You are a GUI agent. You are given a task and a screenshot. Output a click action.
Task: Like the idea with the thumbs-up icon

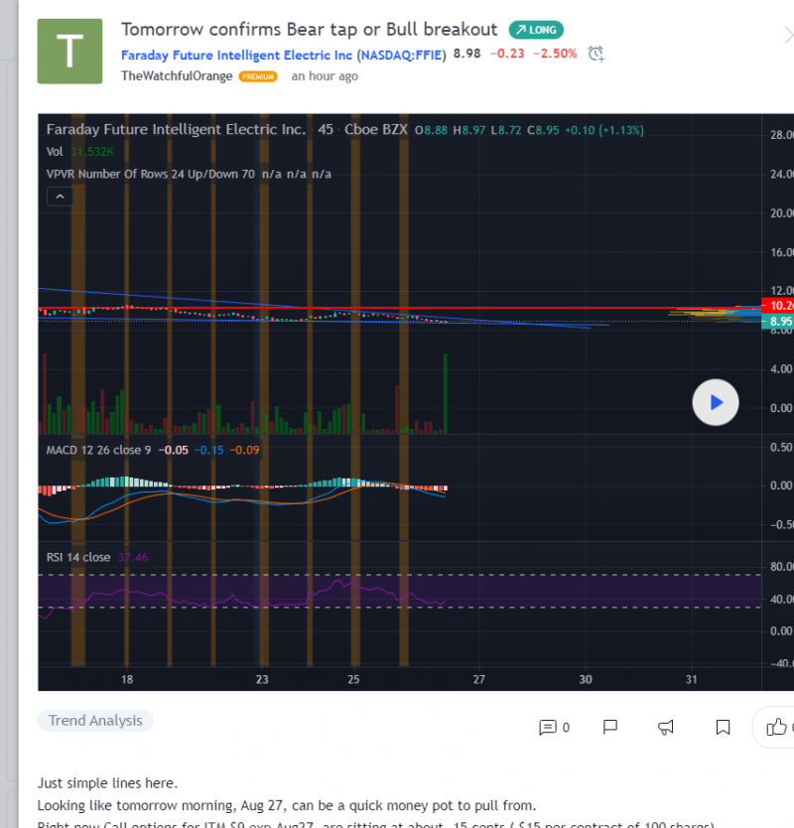point(776,727)
